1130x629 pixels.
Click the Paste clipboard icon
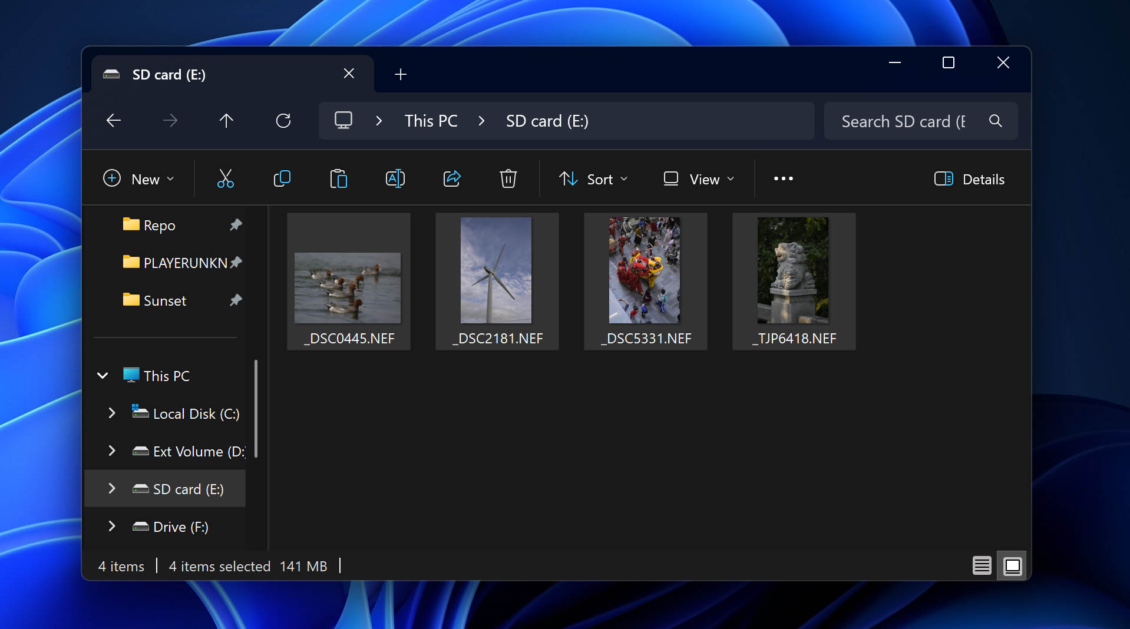click(x=338, y=178)
